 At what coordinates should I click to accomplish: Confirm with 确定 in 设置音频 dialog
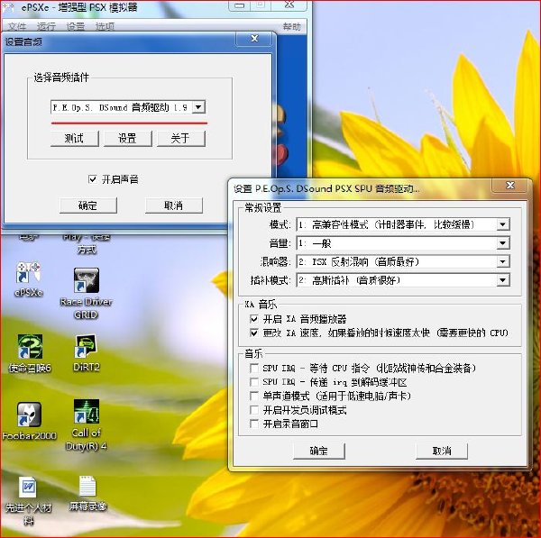88,205
